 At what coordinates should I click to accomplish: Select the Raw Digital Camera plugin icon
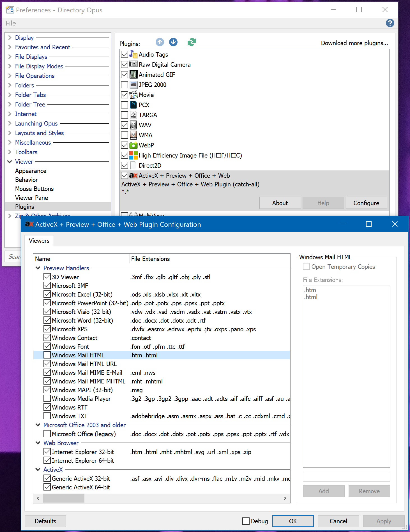coord(133,64)
